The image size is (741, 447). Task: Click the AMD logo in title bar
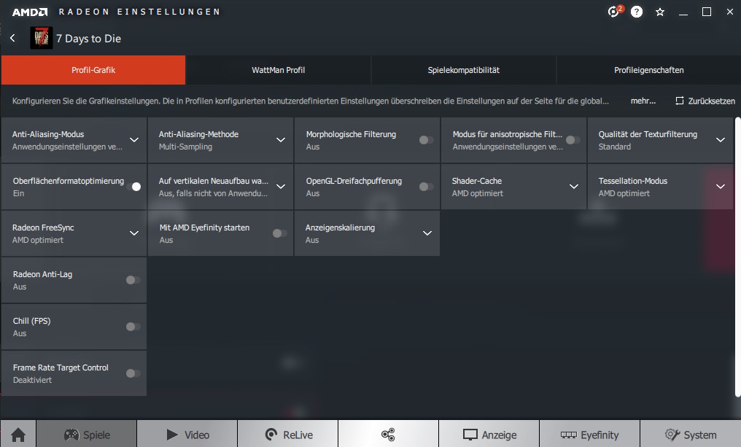[x=30, y=12]
